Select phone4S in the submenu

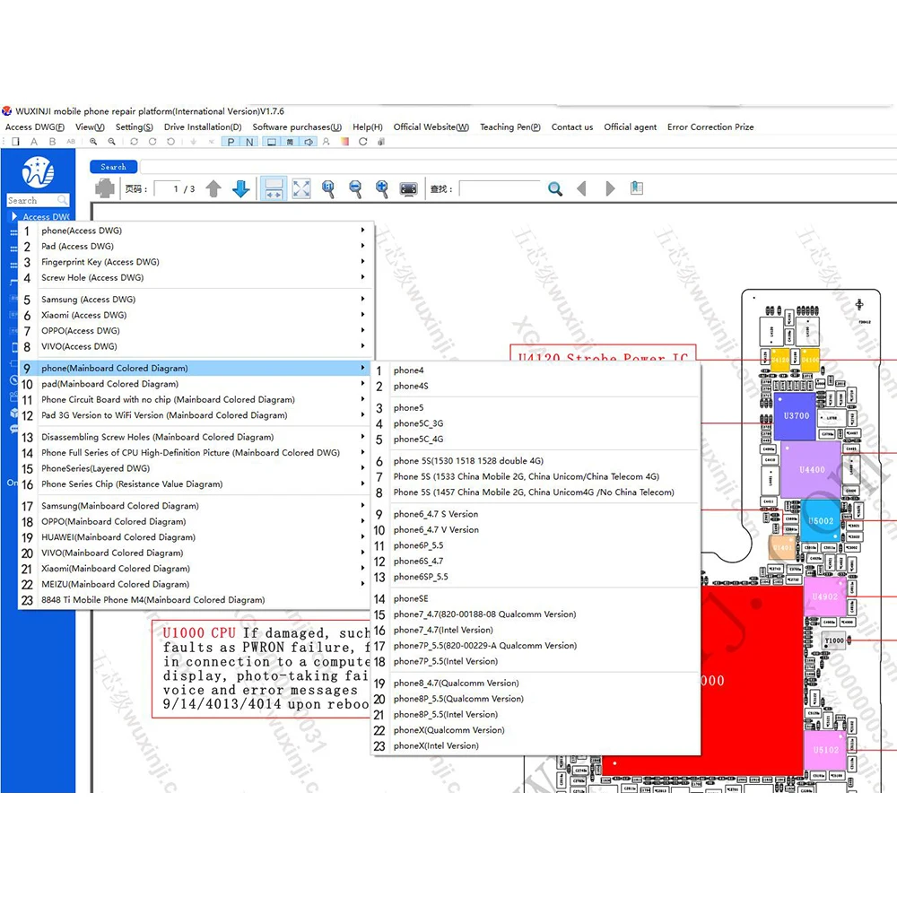click(x=536, y=386)
